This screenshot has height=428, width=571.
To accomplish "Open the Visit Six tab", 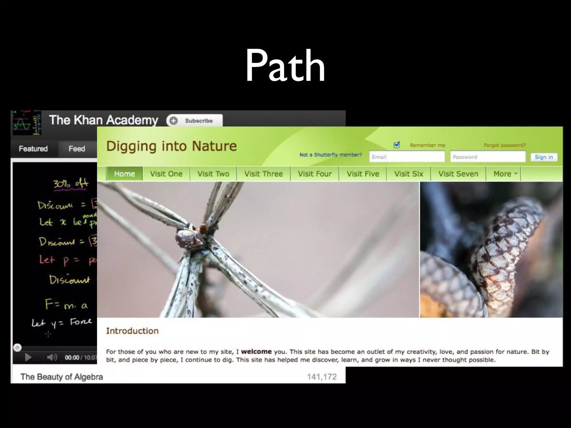I will pyautogui.click(x=408, y=174).
